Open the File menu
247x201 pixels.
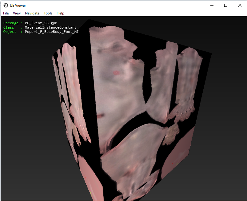click(6, 13)
